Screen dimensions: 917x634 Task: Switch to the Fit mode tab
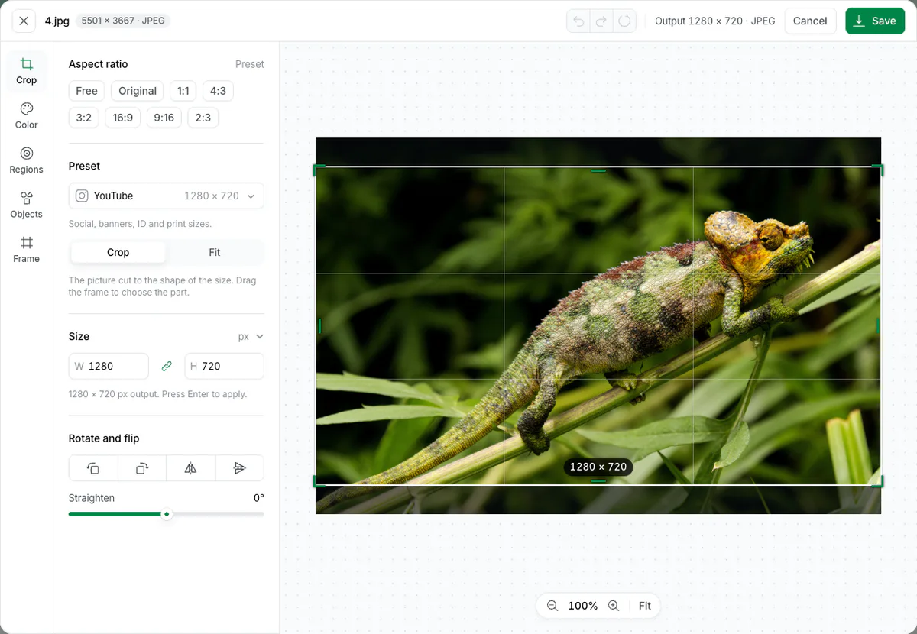[x=215, y=253]
